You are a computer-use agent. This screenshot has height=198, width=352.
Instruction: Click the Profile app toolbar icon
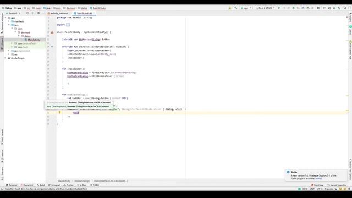tap(303, 8)
